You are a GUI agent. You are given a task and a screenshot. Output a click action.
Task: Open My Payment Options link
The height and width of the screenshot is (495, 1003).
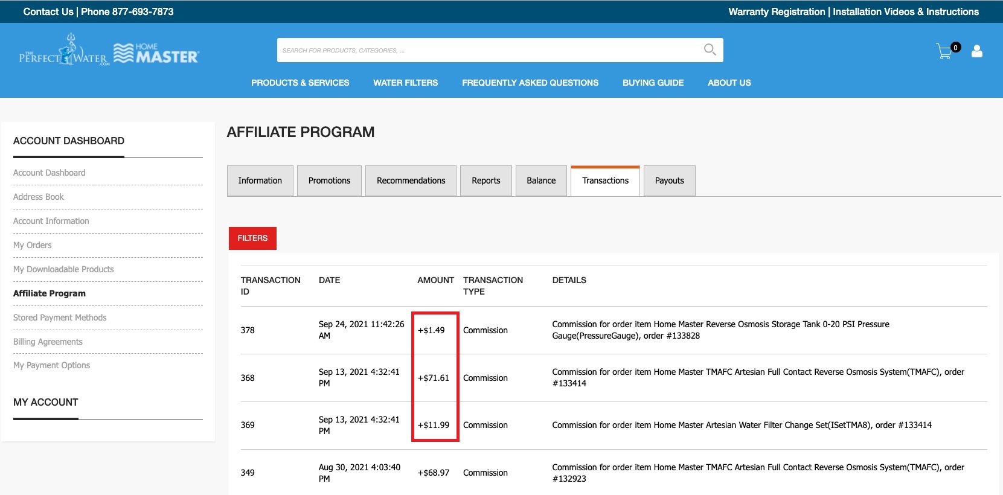tap(51, 365)
